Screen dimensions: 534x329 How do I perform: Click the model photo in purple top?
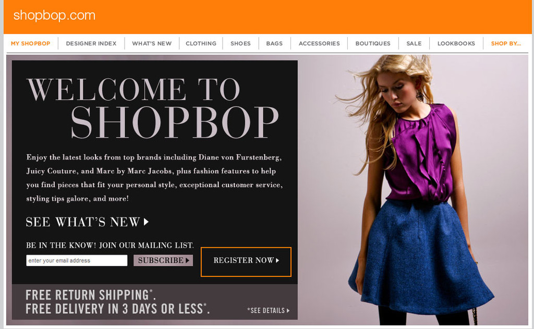(414, 190)
